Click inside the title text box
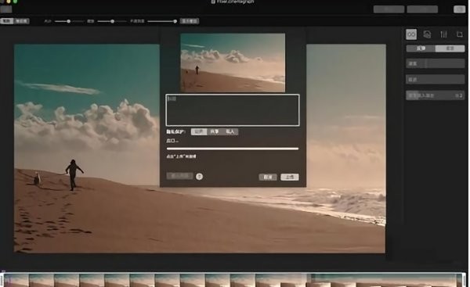 (x=233, y=110)
